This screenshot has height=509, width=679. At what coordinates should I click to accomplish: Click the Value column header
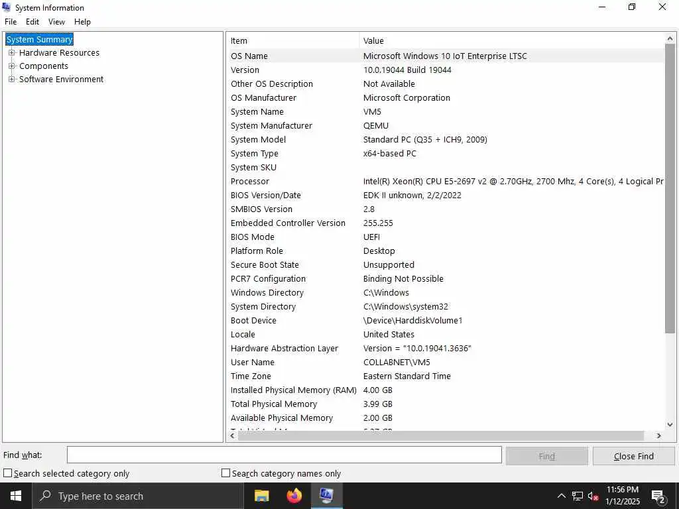513,40
